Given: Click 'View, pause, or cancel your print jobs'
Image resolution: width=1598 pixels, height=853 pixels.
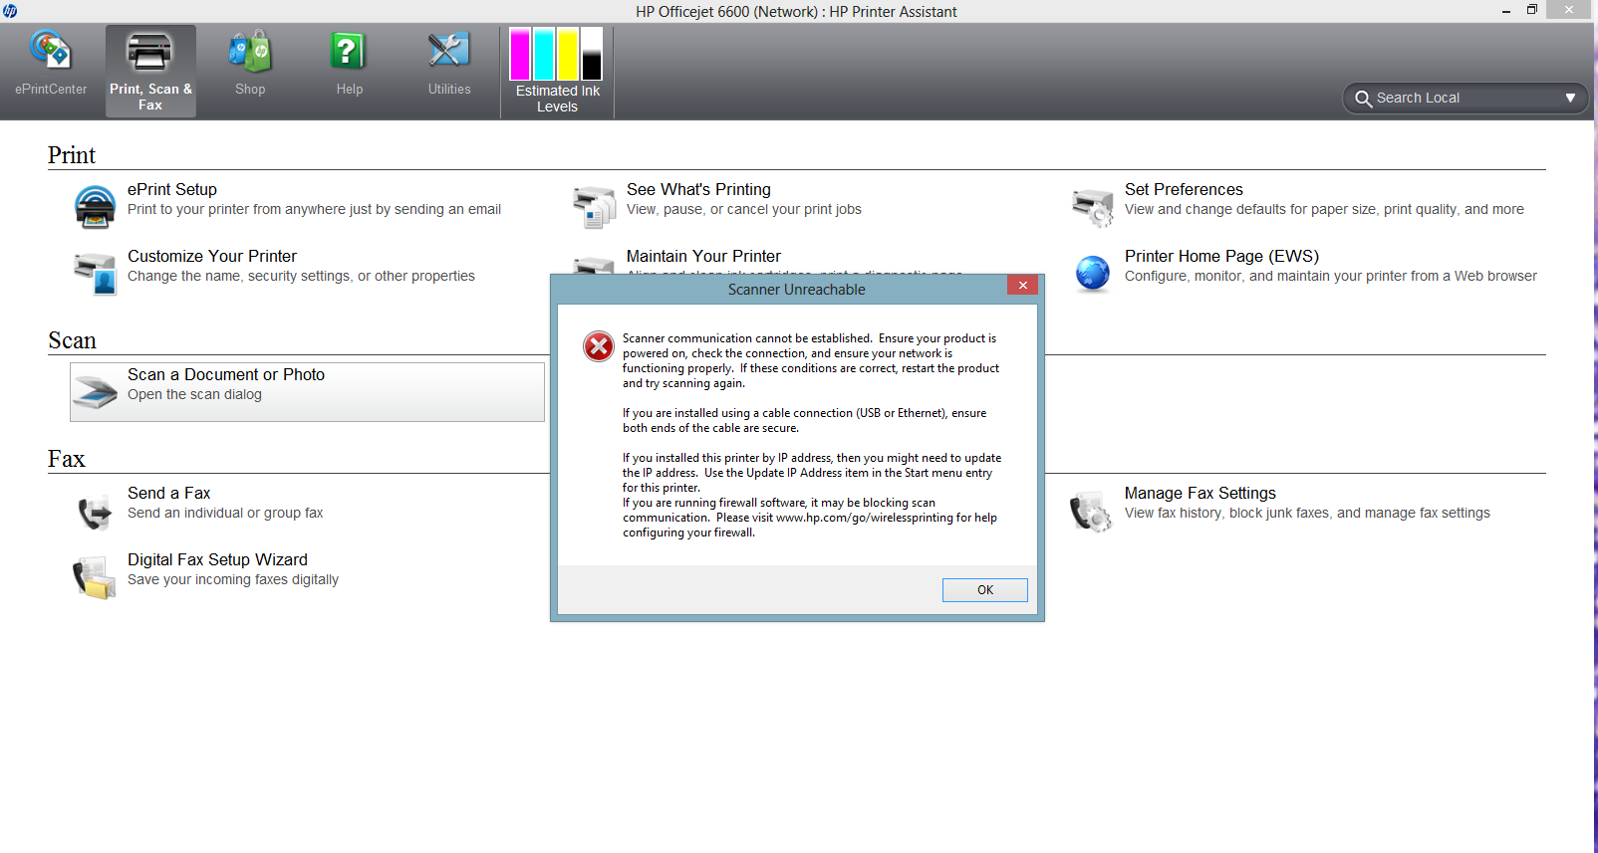Looking at the screenshot, I should (x=744, y=209).
